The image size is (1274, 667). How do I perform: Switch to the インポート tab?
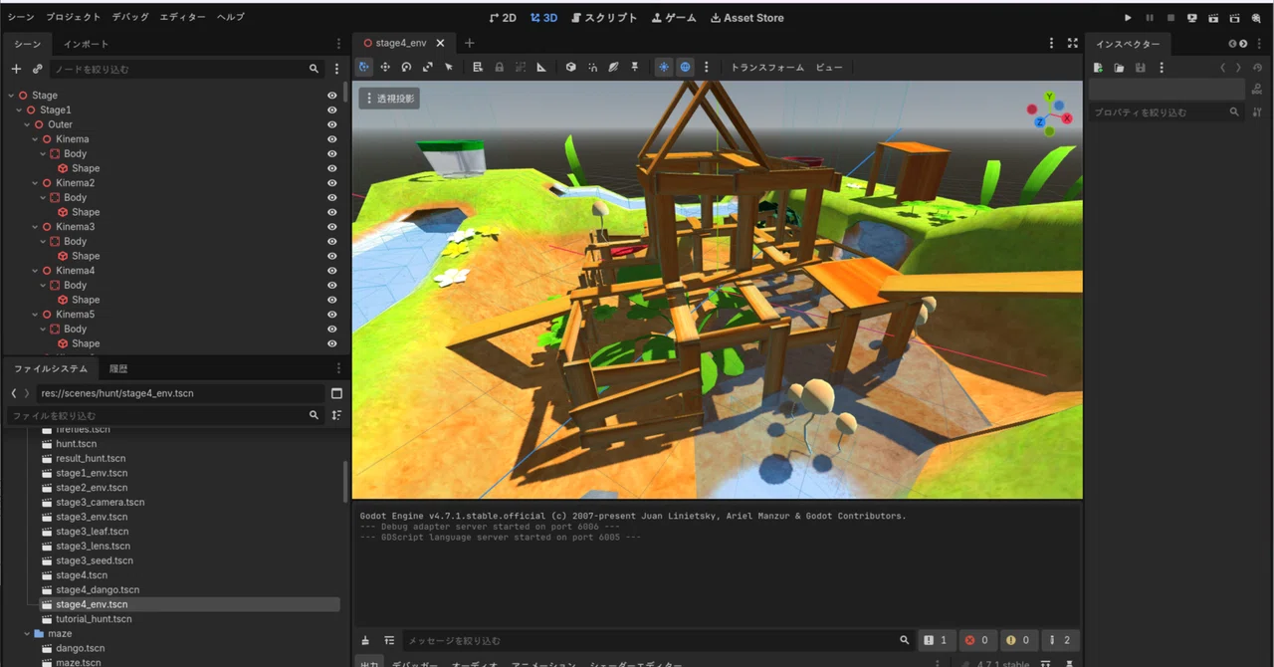(86, 44)
